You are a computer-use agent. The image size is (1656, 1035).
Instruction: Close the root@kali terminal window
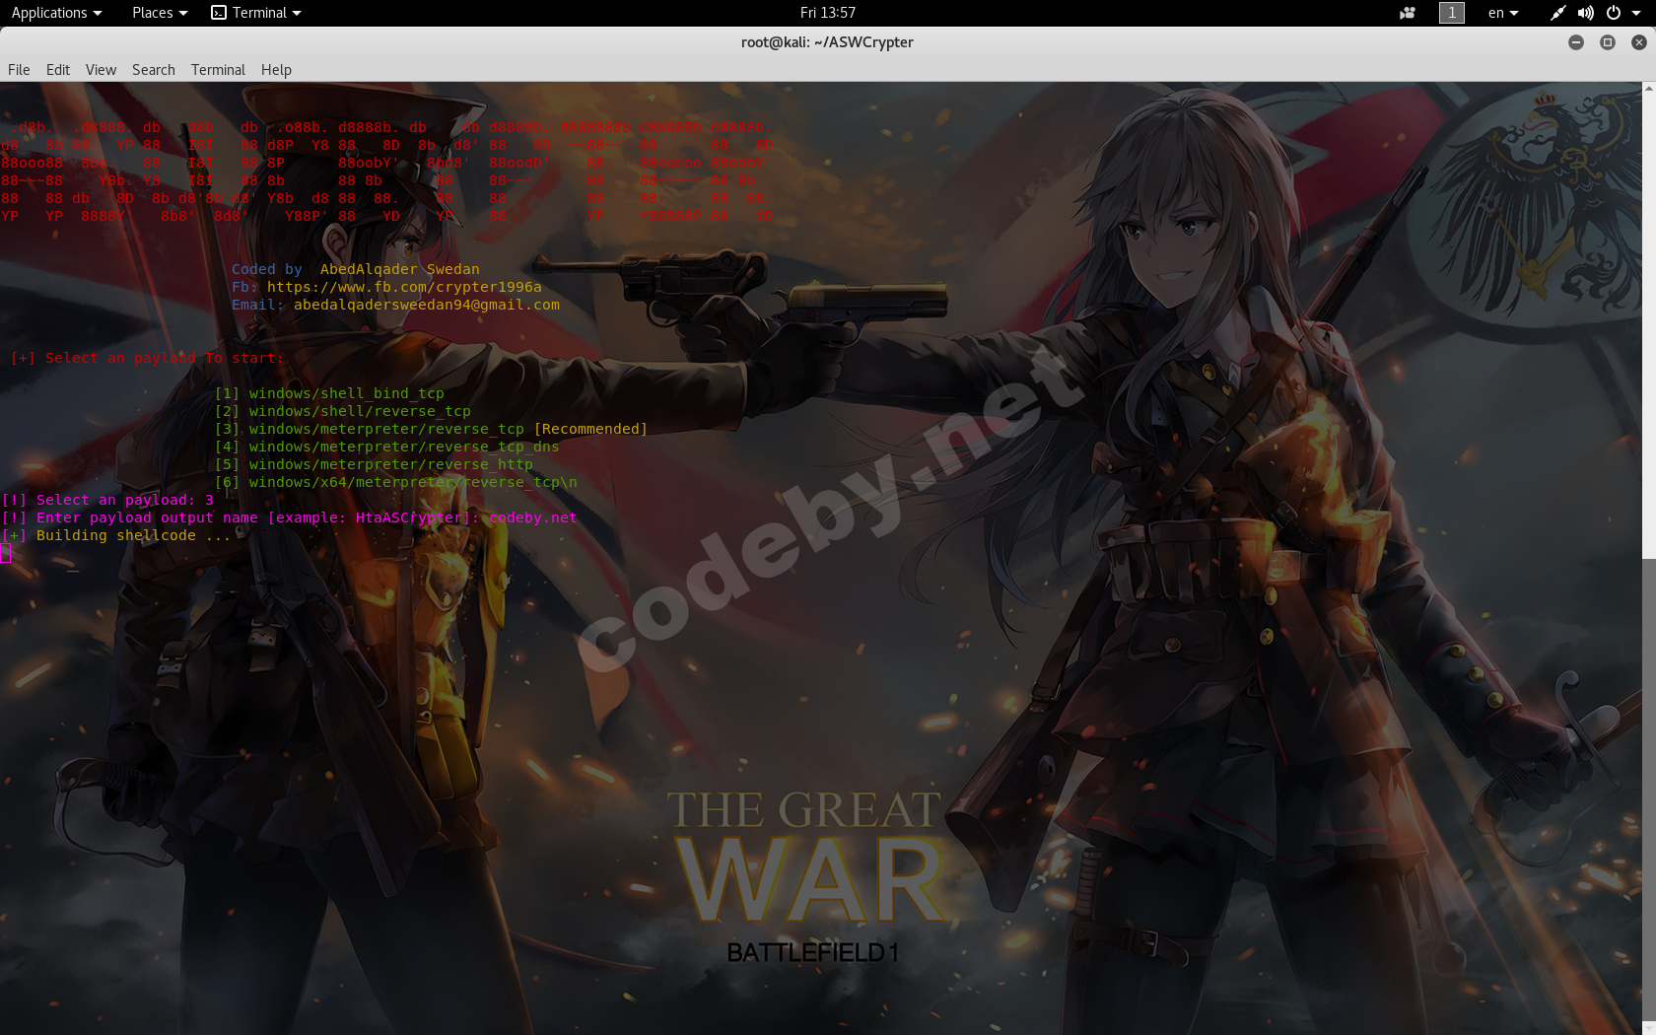(x=1639, y=42)
